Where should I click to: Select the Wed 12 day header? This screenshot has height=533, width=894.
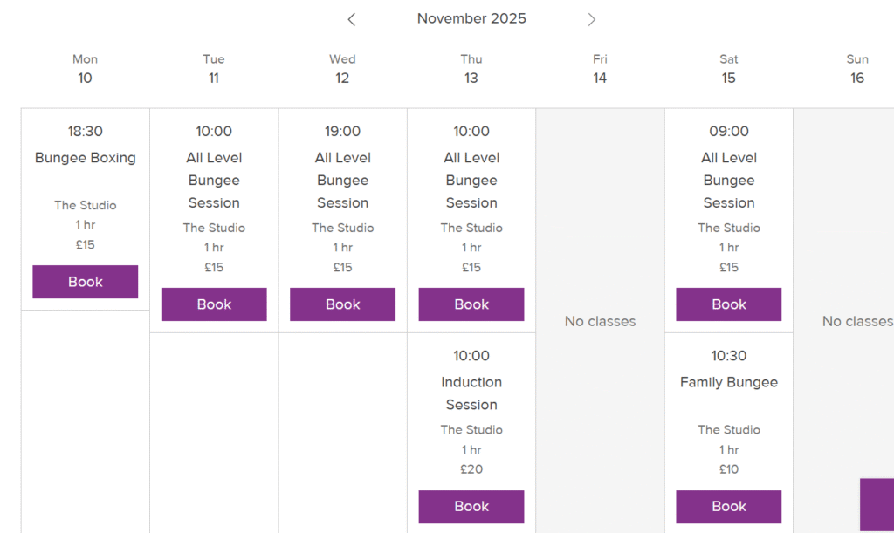point(342,69)
